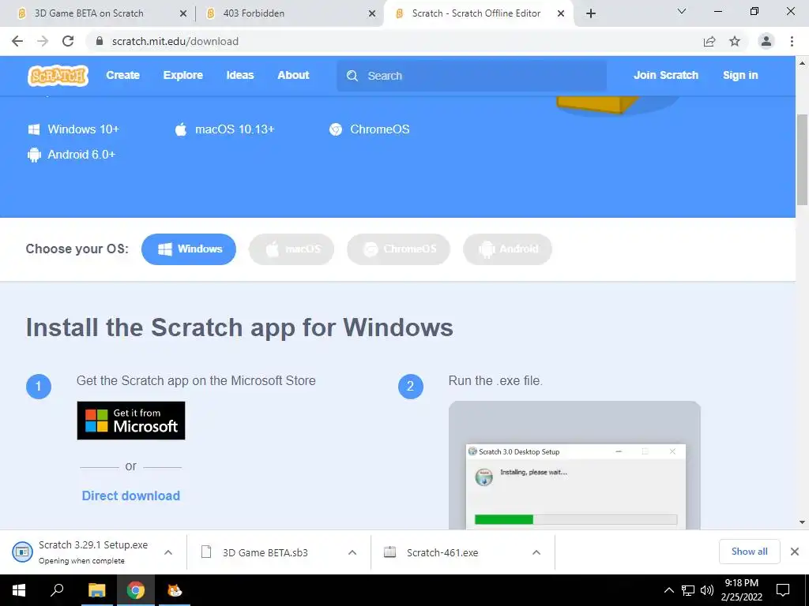Select the Android OS button
This screenshot has width=809, height=606.
(x=508, y=249)
